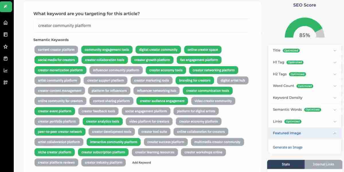
Task: Toggle the 'content creator platform' keyword chip
Action: [56, 50]
